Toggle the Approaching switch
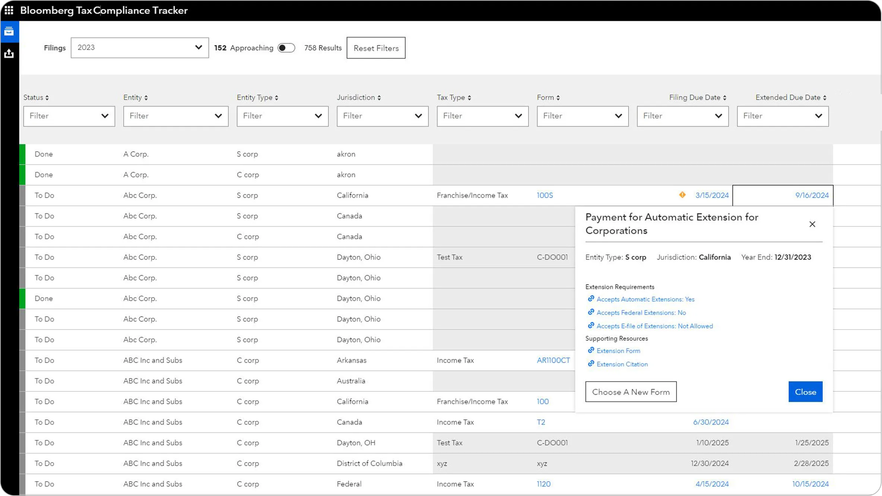 [x=286, y=48]
